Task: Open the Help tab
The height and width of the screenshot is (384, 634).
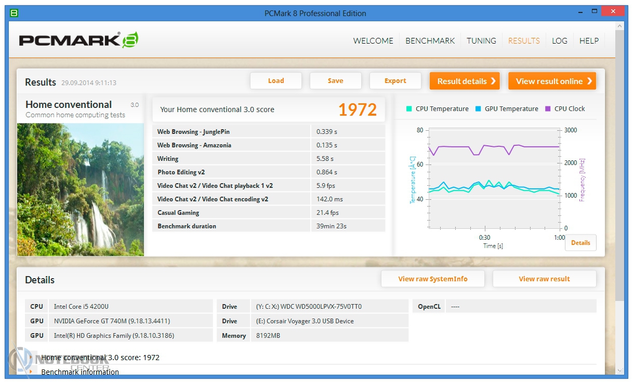Action: [589, 40]
